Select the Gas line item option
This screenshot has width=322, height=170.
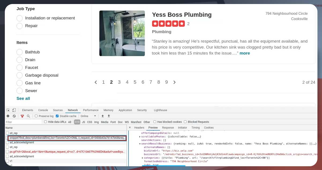[19, 83]
